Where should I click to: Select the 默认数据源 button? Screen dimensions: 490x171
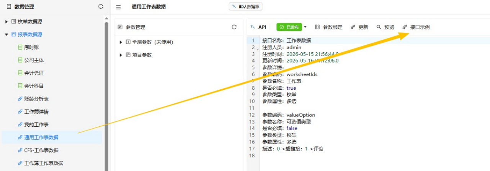tap(245, 6)
